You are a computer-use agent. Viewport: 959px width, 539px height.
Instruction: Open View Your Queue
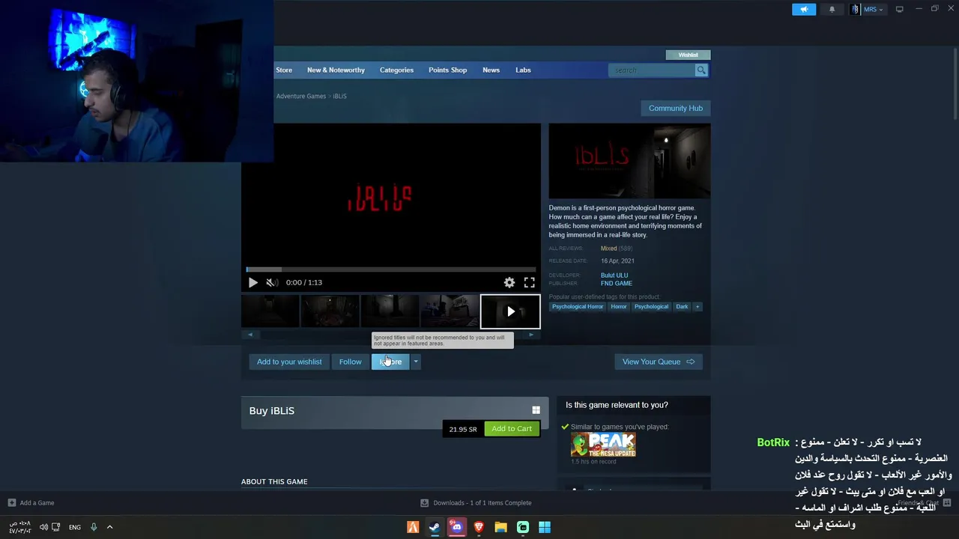click(658, 362)
